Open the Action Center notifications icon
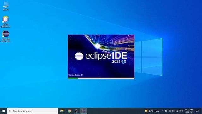The width and height of the screenshot is (202, 114). point(197,111)
